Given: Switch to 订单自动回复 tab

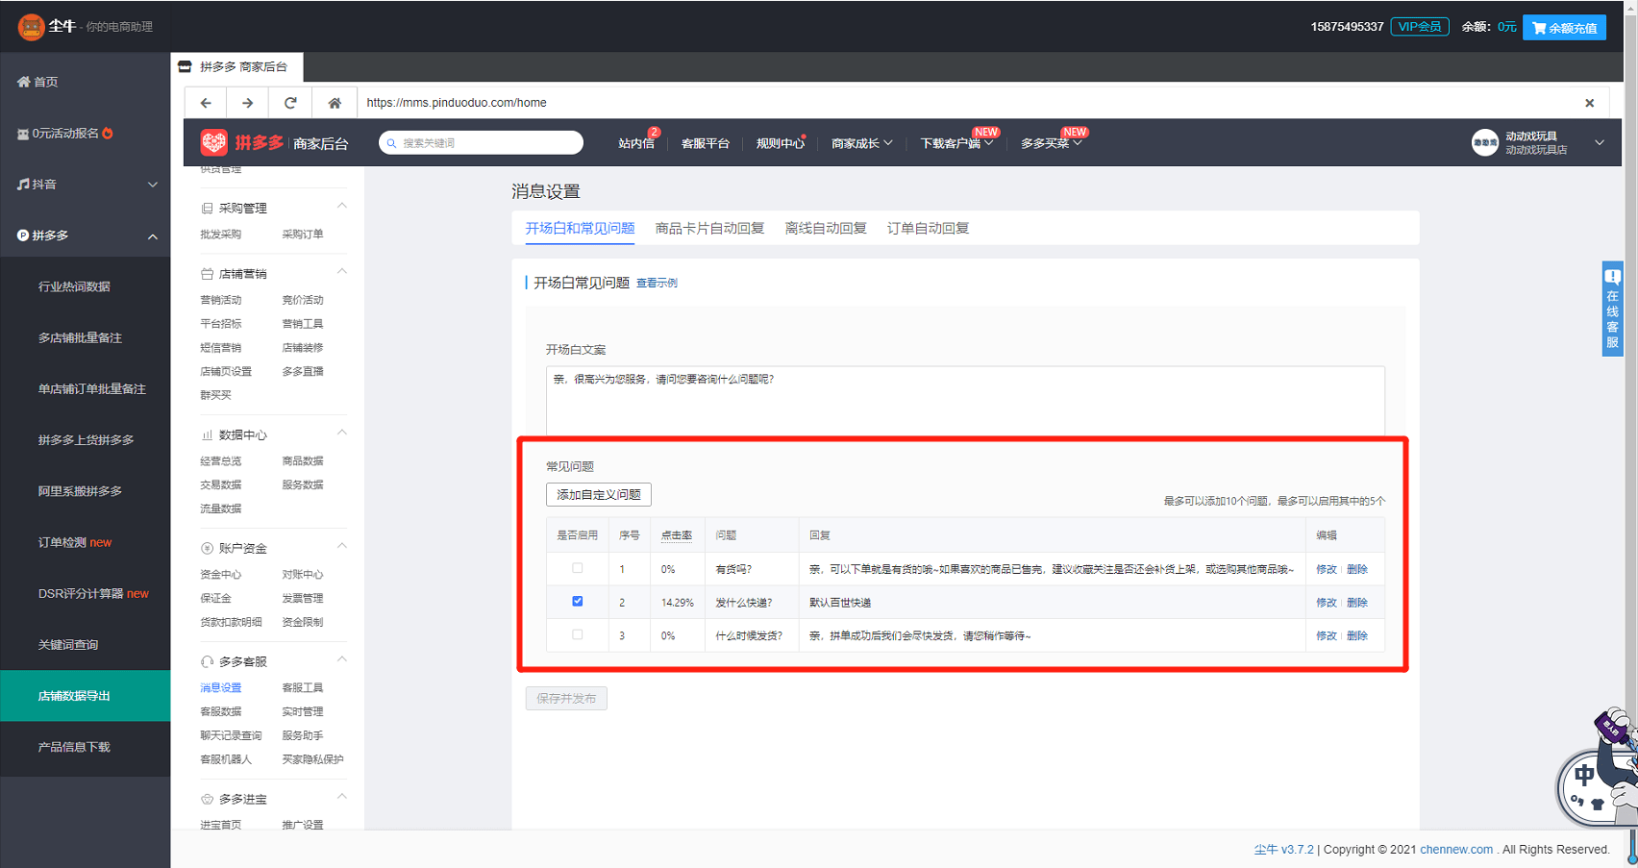Looking at the screenshot, I should click(928, 229).
